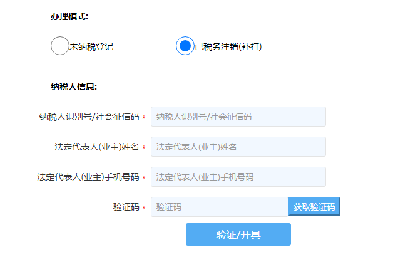Click the red asterisk beside 纳税人识别号/社会征信码

pyautogui.click(x=144, y=118)
